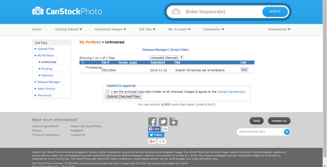This screenshot has width=327, height=167.
Task: Click the help button
Action: pos(256,121)
